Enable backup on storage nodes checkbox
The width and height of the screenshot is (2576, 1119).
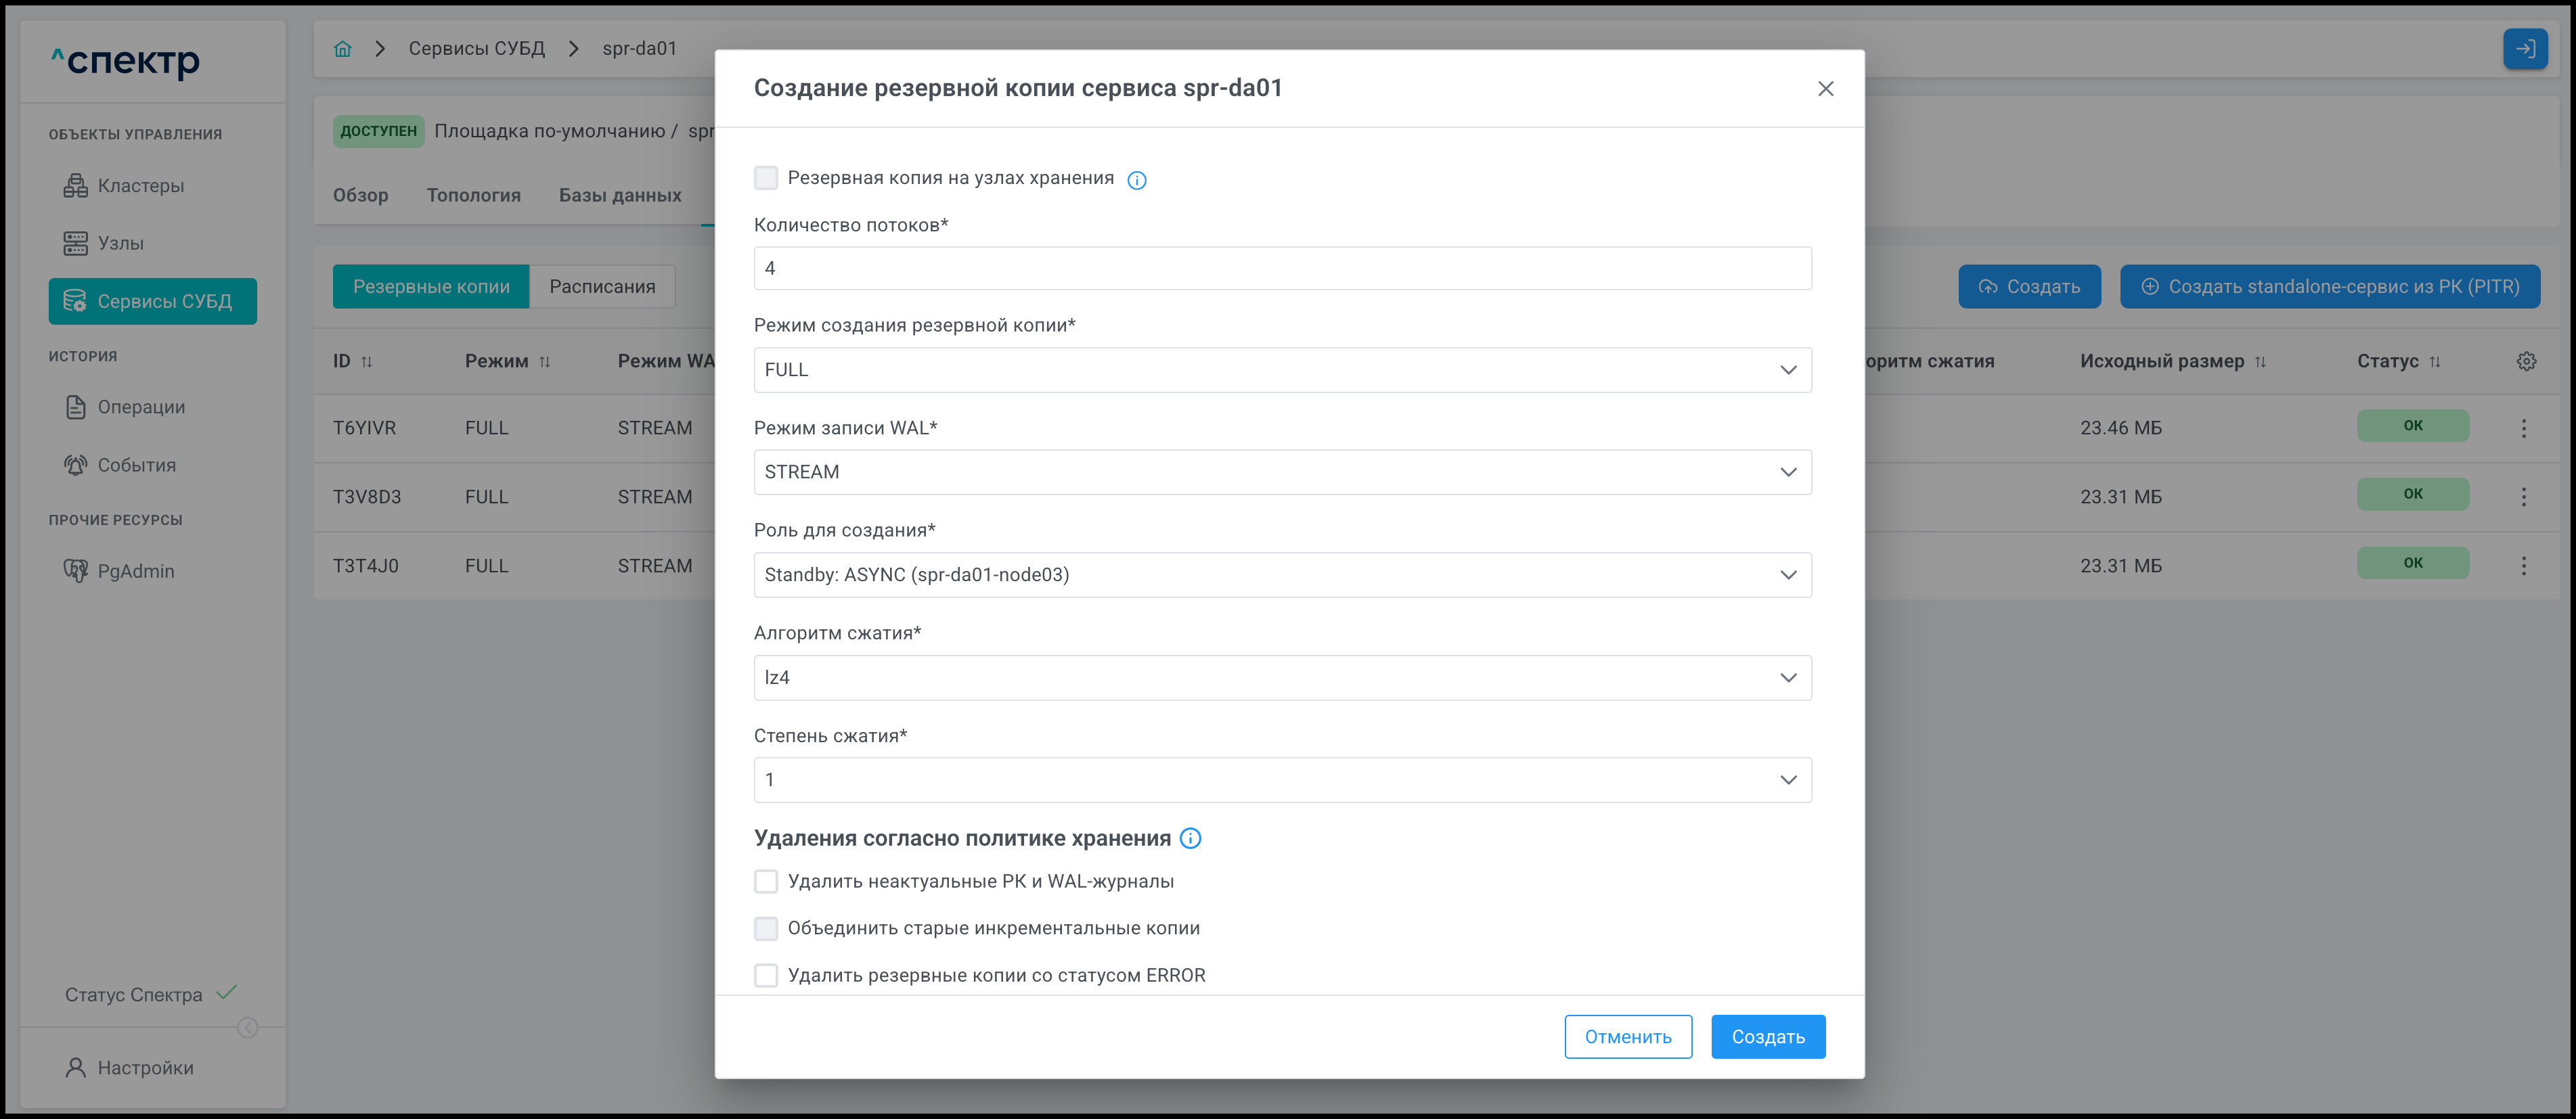[x=766, y=178]
